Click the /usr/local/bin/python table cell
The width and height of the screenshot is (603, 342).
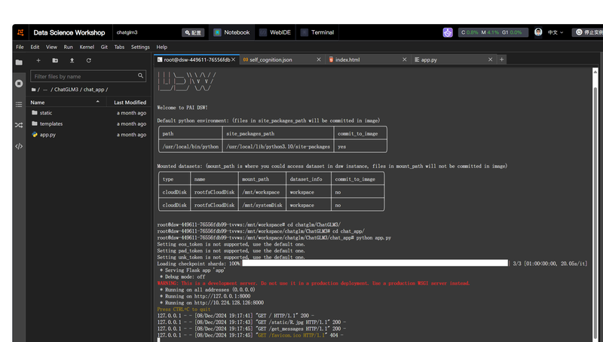pyautogui.click(x=191, y=146)
